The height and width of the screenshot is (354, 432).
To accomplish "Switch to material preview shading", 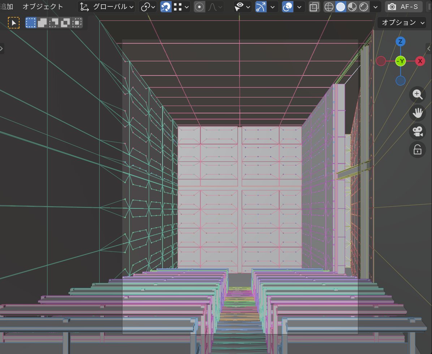I will [x=352, y=7].
